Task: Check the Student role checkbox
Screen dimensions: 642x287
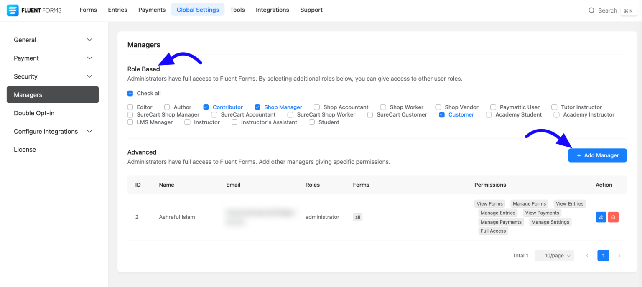Action: (x=312, y=122)
